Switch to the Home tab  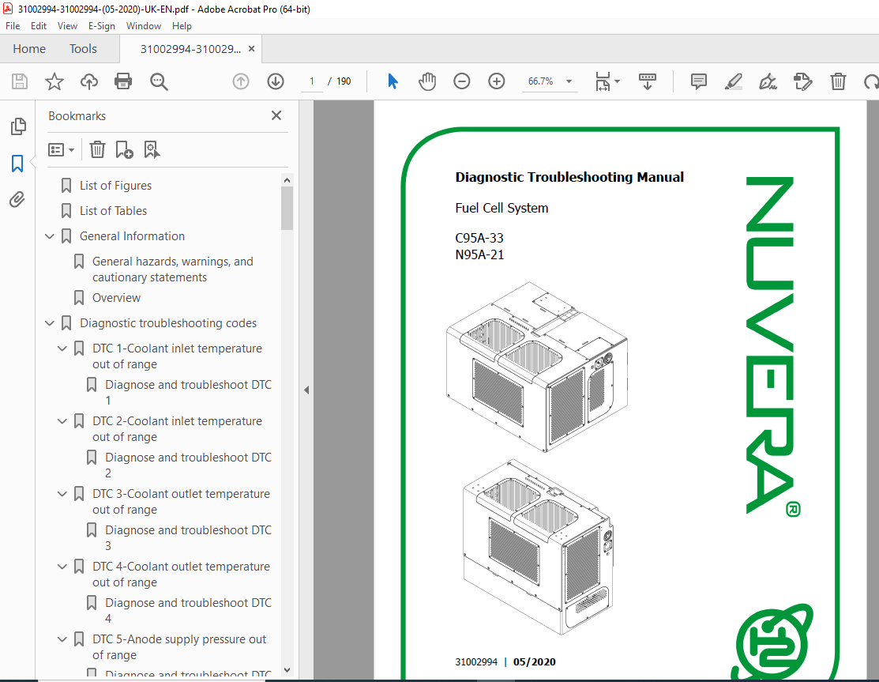click(x=29, y=49)
